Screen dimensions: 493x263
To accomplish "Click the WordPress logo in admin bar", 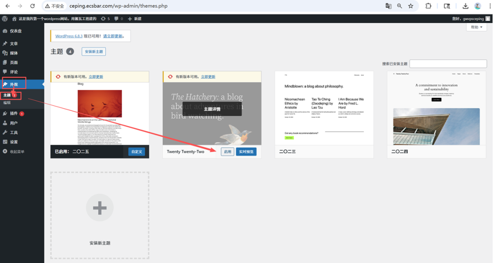I will [5, 19].
